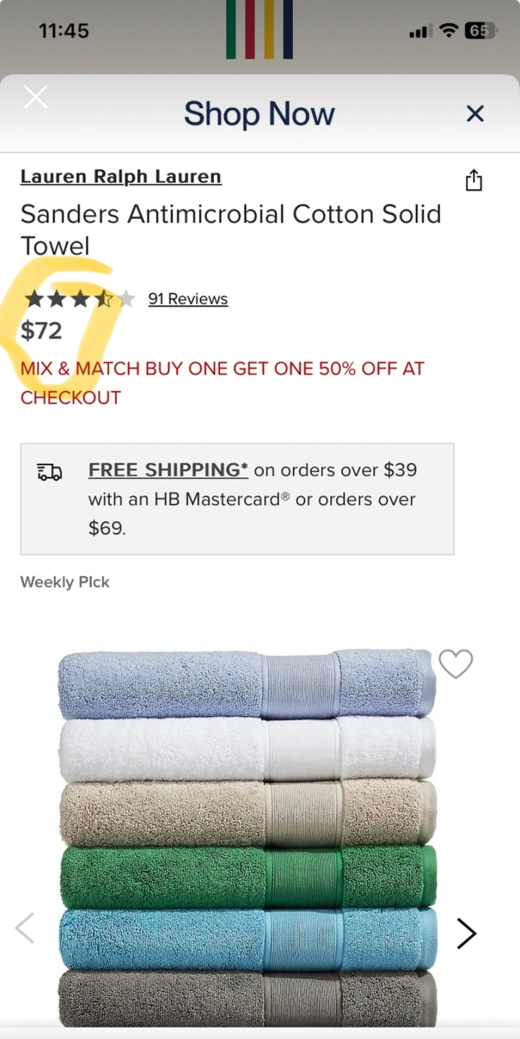
Task: View the 91 Reviews link
Action: [x=188, y=299]
